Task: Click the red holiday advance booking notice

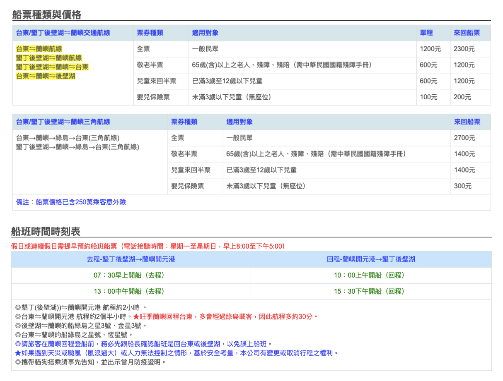Action: click(x=148, y=247)
